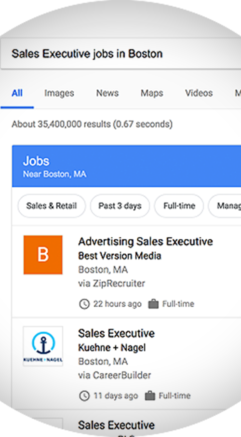Switch to the News tab
The width and height of the screenshot is (241, 437).
point(107,93)
